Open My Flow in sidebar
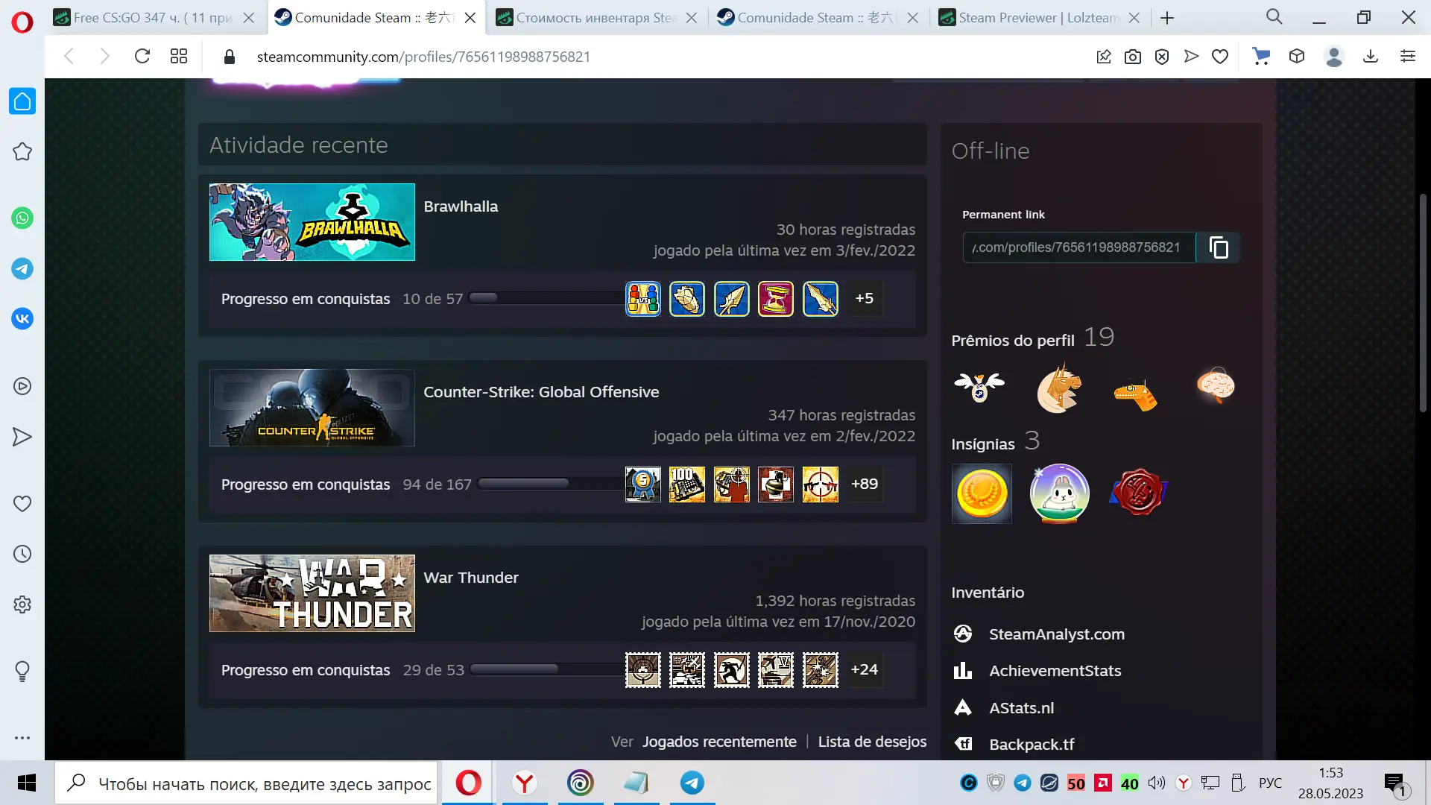This screenshot has width=1431, height=805. click(x=22, y=437)
